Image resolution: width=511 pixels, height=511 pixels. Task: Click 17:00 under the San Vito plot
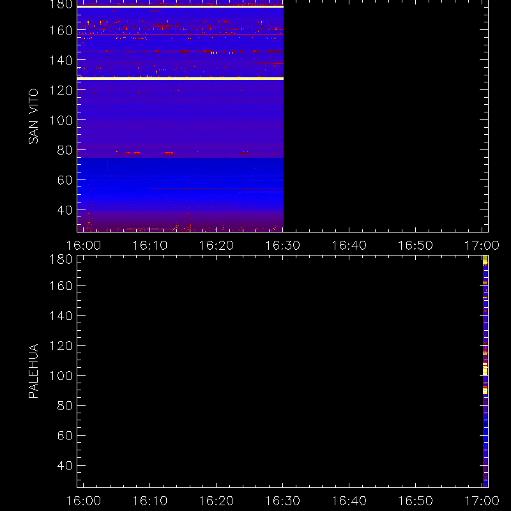click(x=482, y=245)
